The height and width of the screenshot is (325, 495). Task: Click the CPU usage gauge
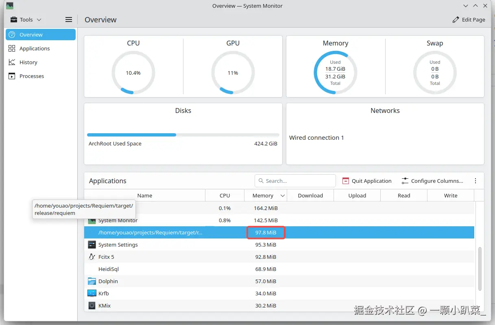(x=133, y=73)
